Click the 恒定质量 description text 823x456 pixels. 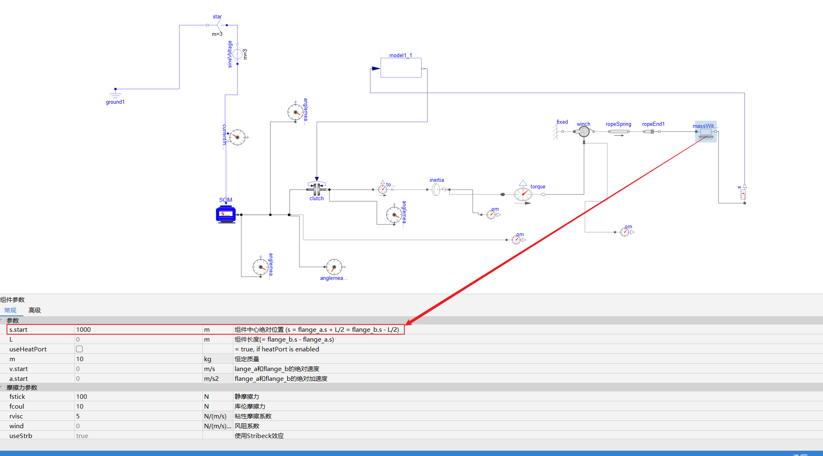[247, 359]
